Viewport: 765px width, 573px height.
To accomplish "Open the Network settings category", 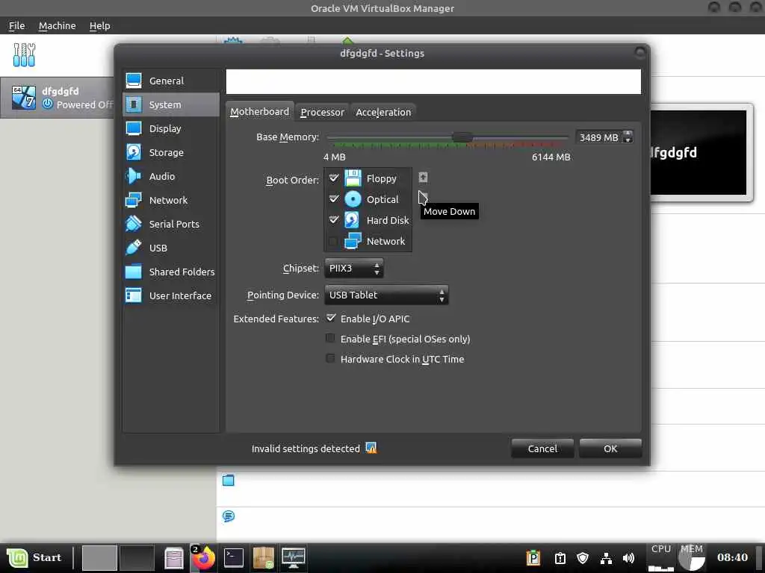I will [x=171, y=200].
